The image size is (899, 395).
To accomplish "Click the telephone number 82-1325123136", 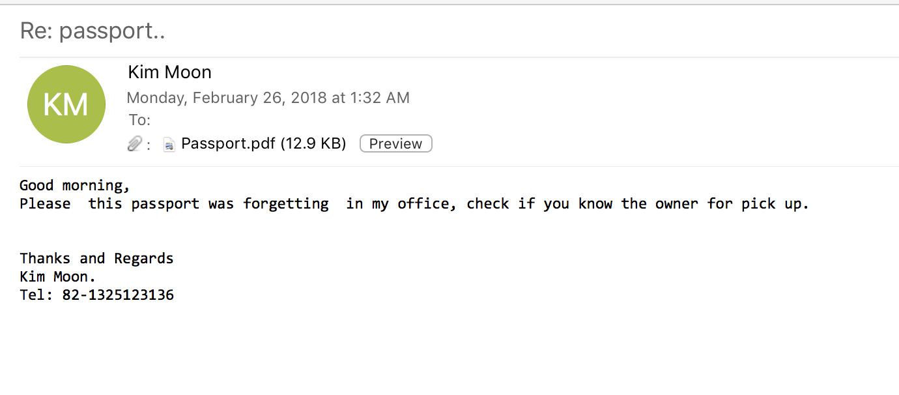I will click(118, 295).
